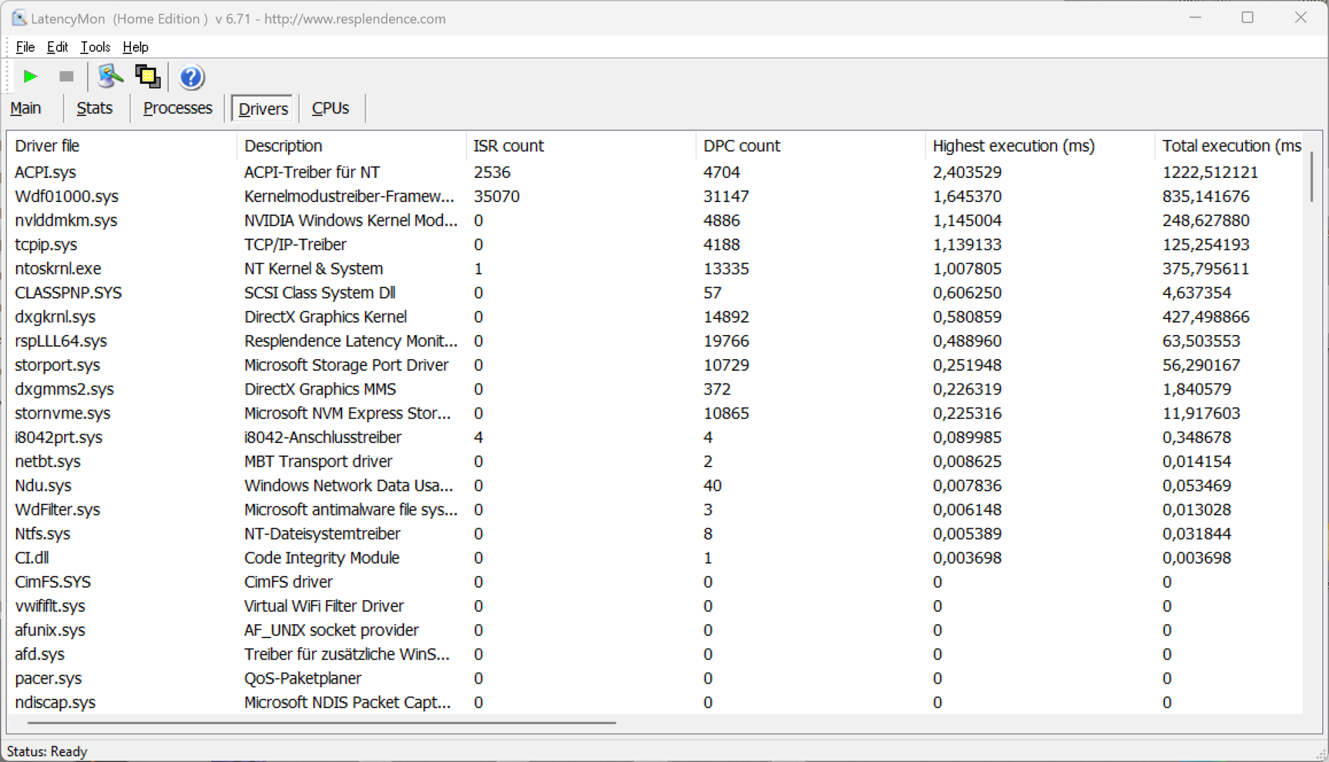
Task: Sort by Highest execution (ms) column header
Action: (1013, 146)
